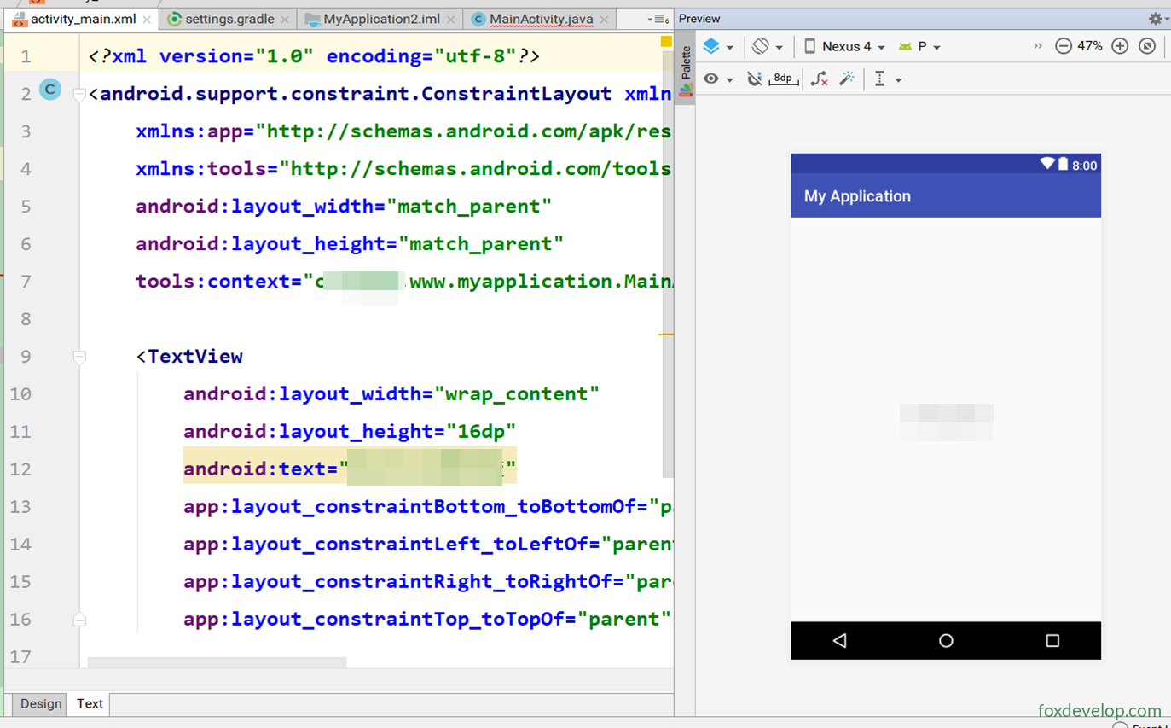Image resolution: width=1171 pixels, height=728 pixels.
Task: Click the Infer Constraints magic wand
Action: (x=847, y=79)
